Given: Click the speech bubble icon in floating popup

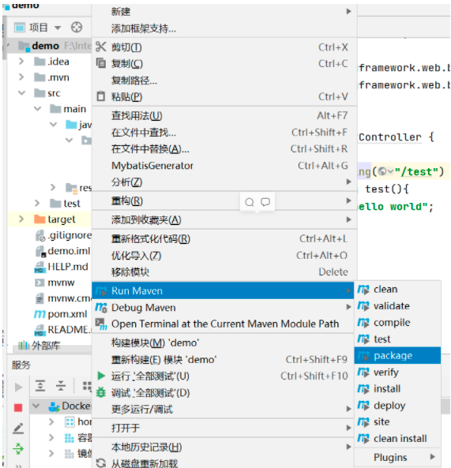Looking at the screenshot, I should pos(265,202).
